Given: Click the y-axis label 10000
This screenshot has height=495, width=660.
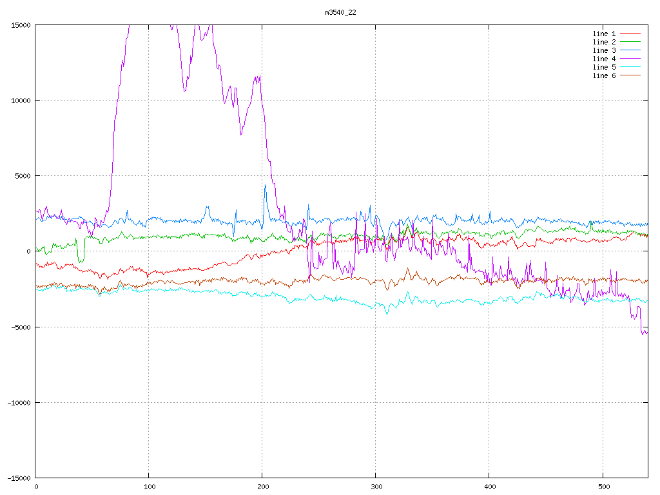Looking at the screenshot, I should coord(21,101).
